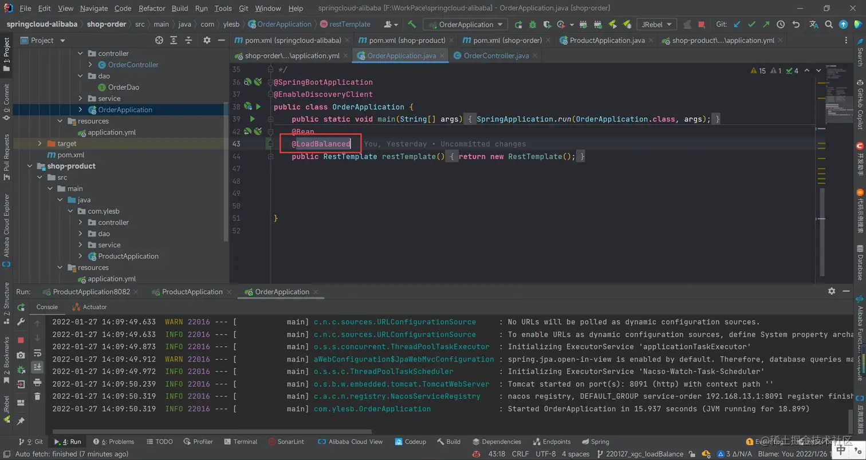The height and width of the screenshot is (460, 866).
Task: Click the UTF-8 encoding in the status bar
Action: tap(545, 454)
